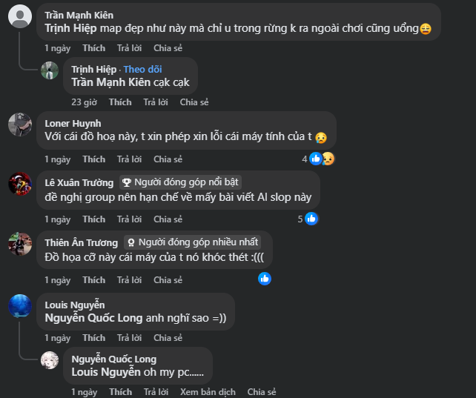Click like reaction count on Lê Xuân Trường's comment
This screenshot has width=476, height=398.
click(x=308, y=219)
